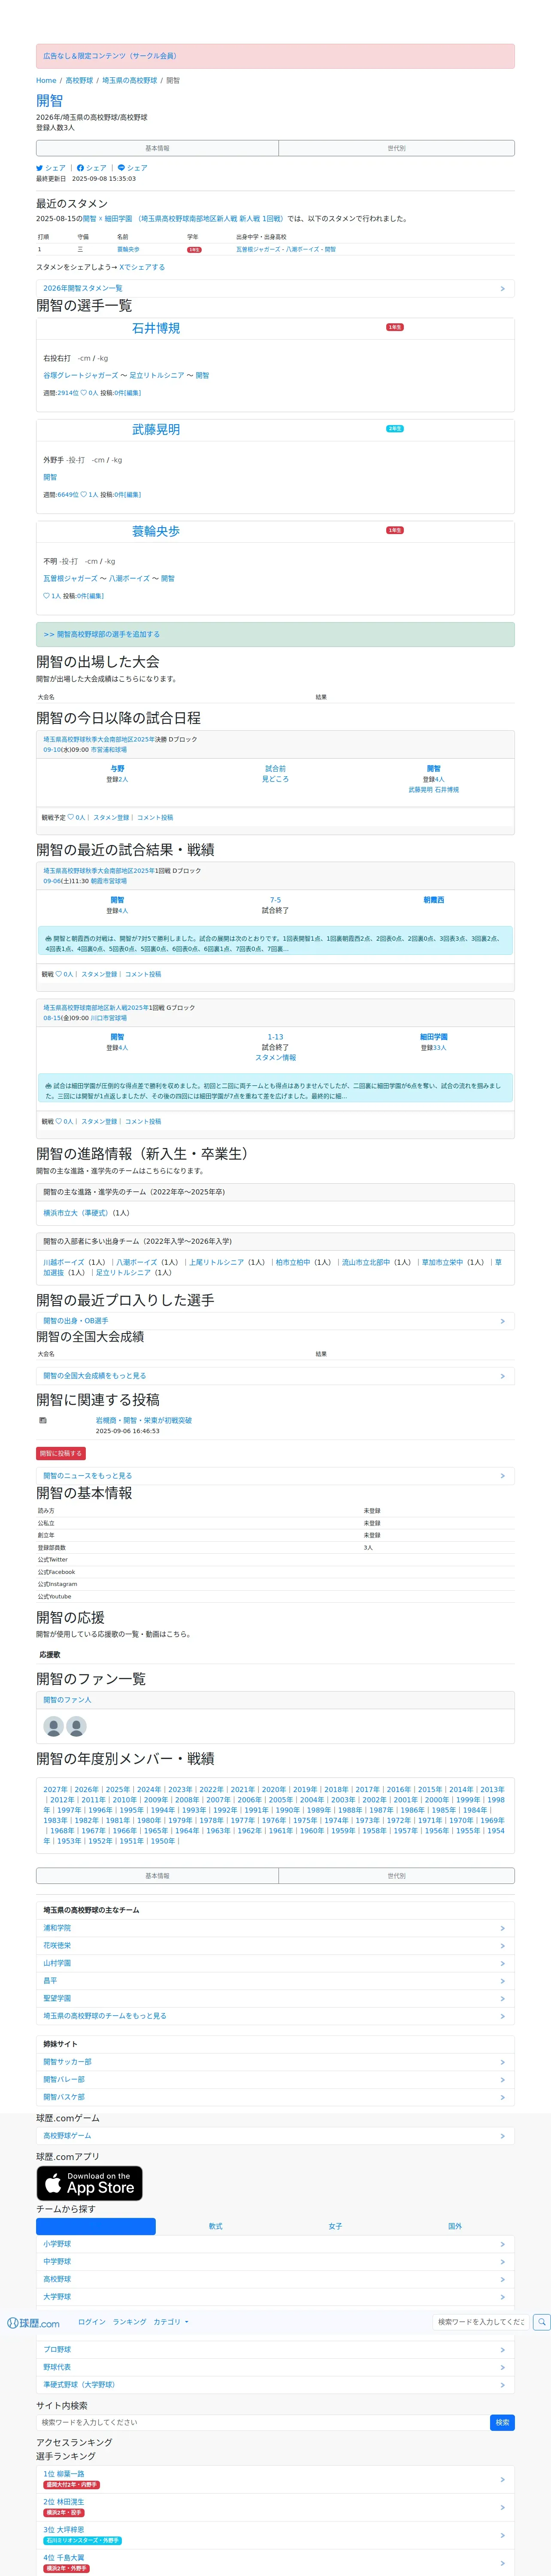551x2576 pixels.
Task: Open 細田学園 team in 1-13 result
Action: click(433, 1037)
